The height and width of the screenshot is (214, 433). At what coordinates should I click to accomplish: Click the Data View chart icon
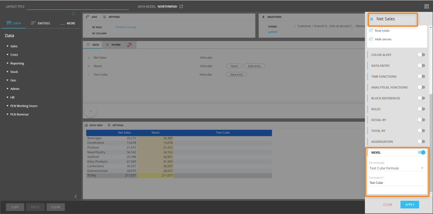(86, 125)
